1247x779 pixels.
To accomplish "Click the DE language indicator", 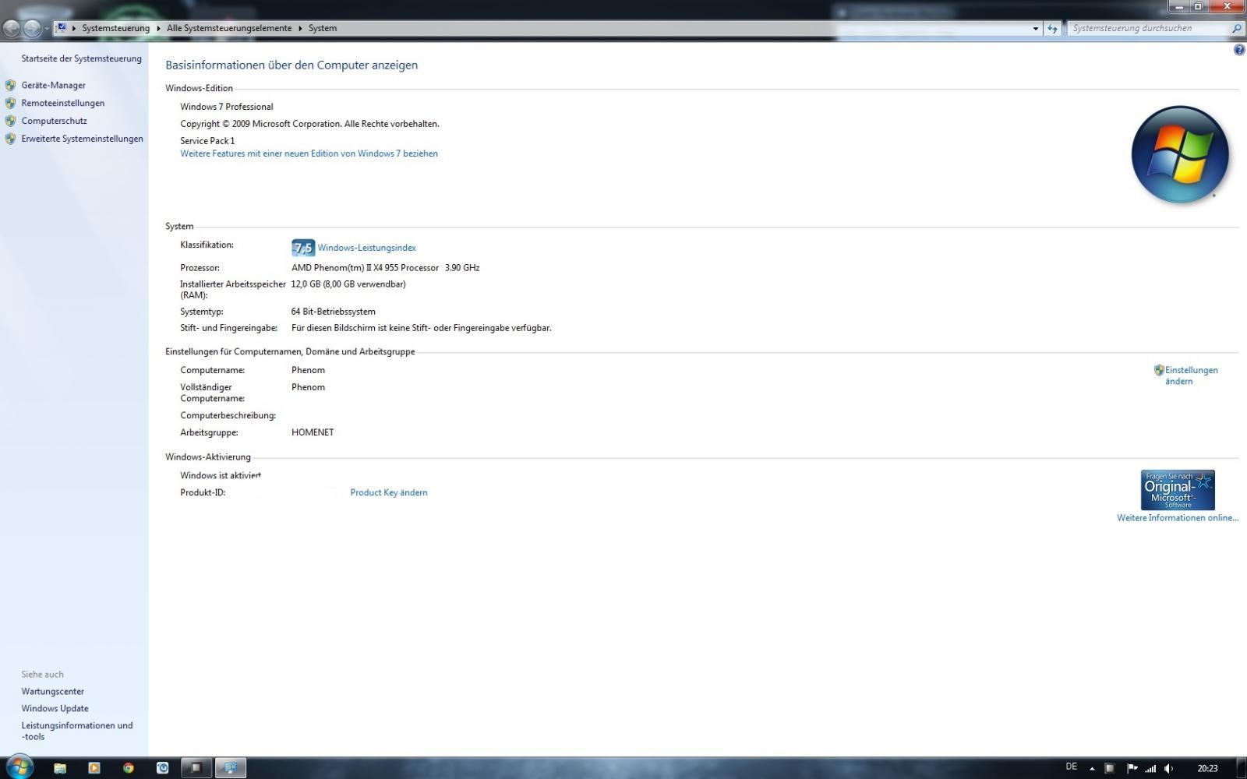I will click(1072, 767).
